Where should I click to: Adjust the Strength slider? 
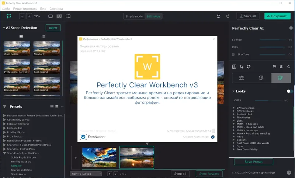[x=272, y=40]
